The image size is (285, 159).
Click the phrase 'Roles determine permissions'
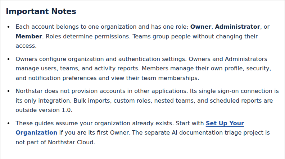click(87, 37)
